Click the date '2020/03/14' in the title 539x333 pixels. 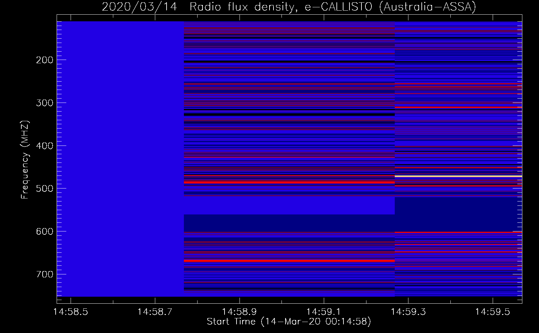coord(140,7)
